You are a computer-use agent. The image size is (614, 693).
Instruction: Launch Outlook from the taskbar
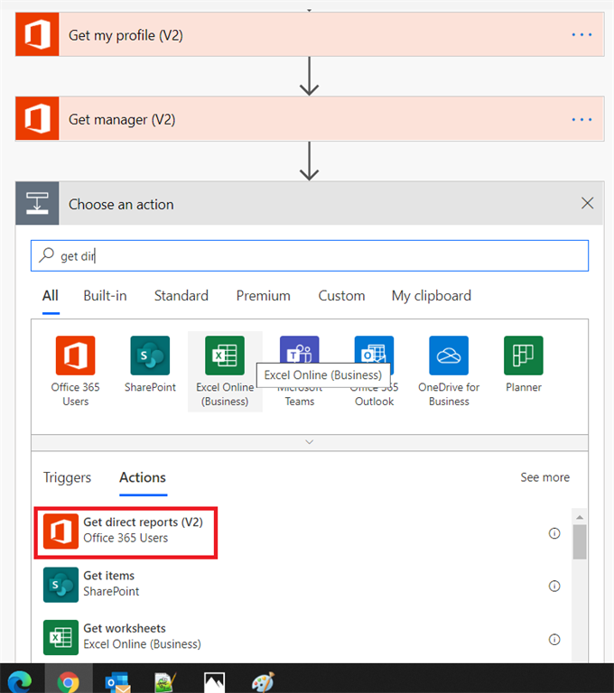click(116, 681)
